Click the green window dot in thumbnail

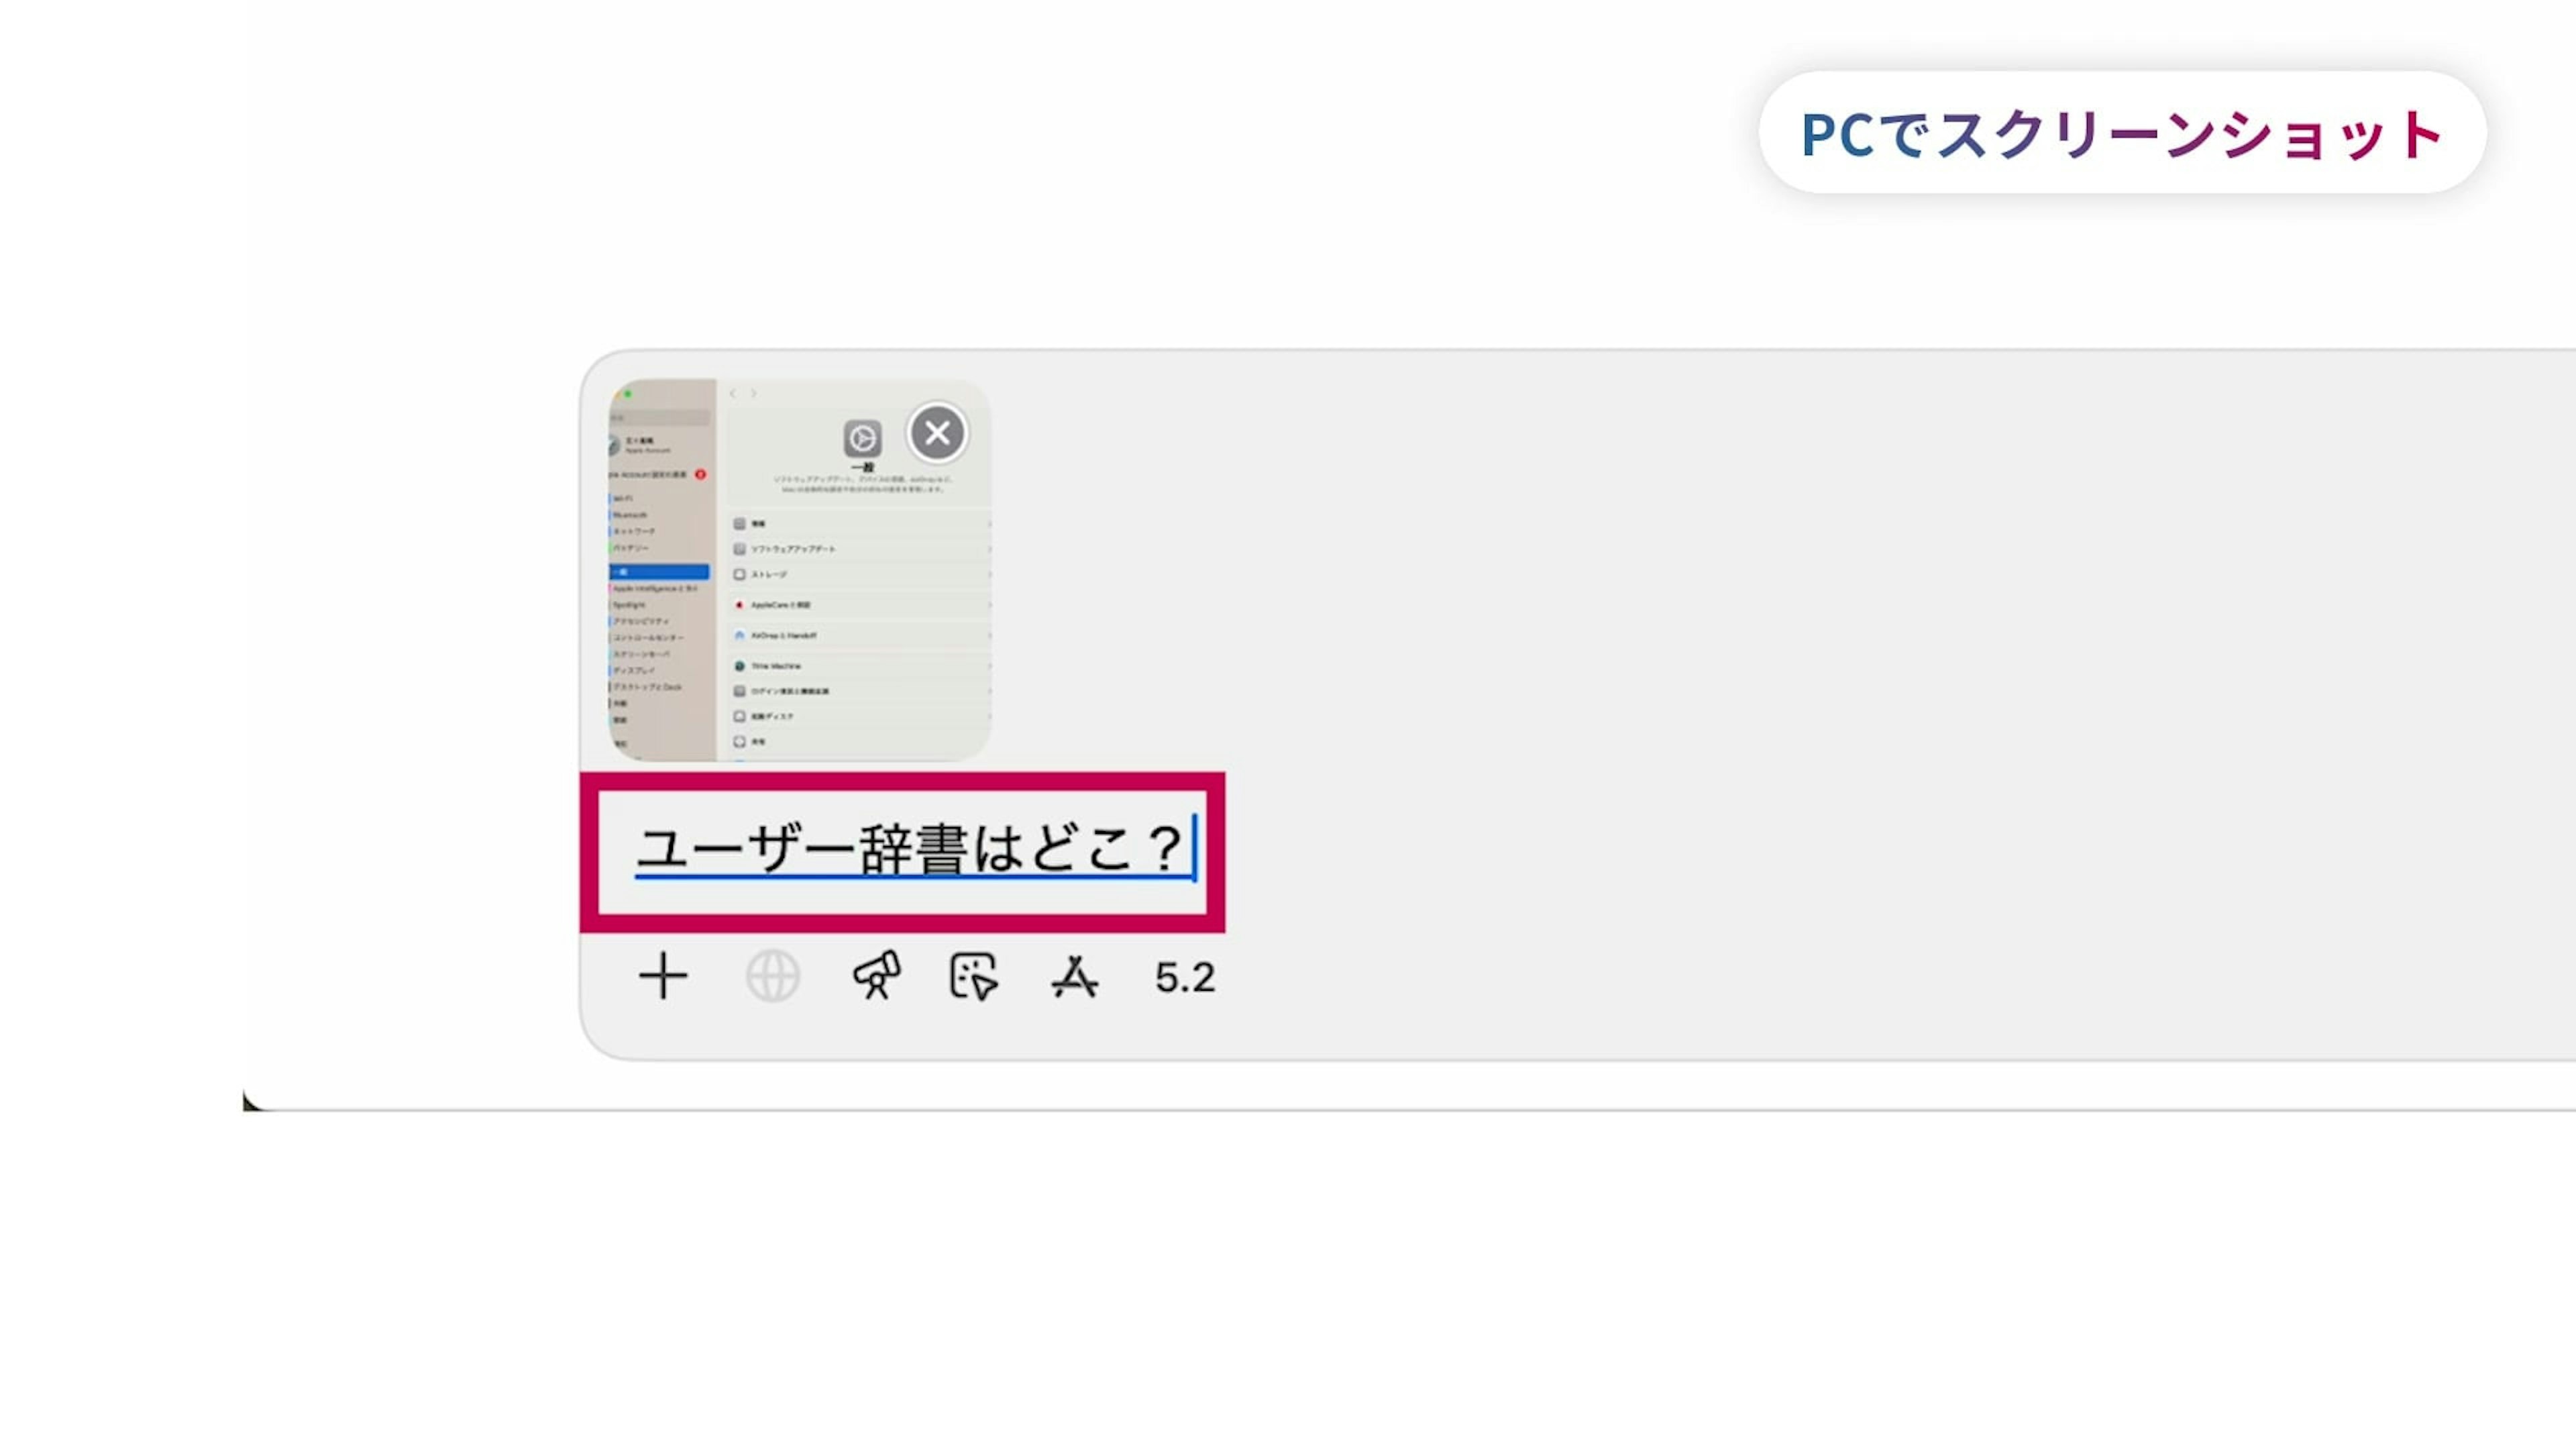tap(628, 394)
